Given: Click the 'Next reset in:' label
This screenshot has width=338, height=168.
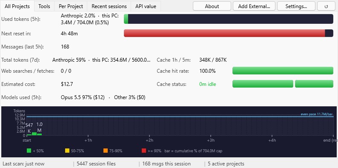Looking at the screenshot, I should 16,34.
